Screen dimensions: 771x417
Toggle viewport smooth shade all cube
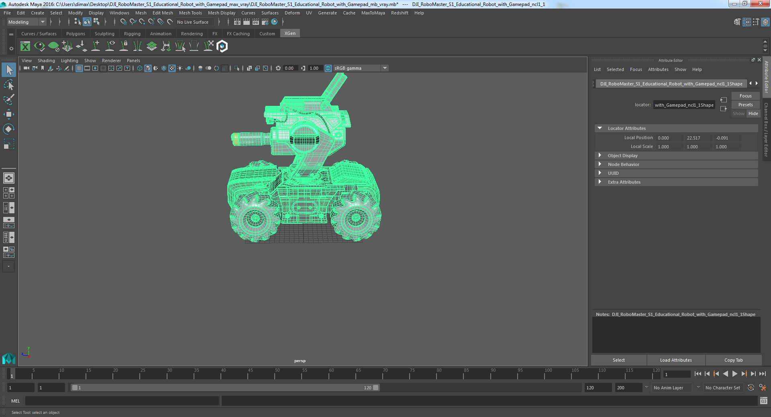point(148,68)
